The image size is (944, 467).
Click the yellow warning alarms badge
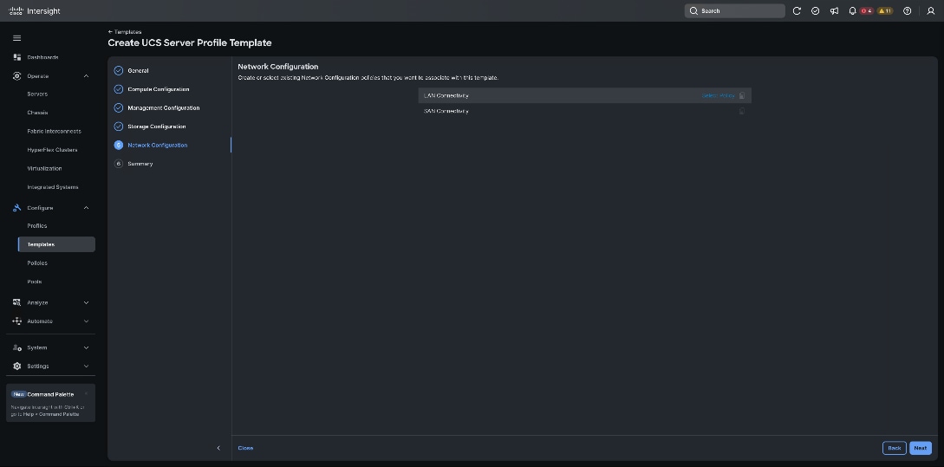pyautogui.click(x=884, y=11)
